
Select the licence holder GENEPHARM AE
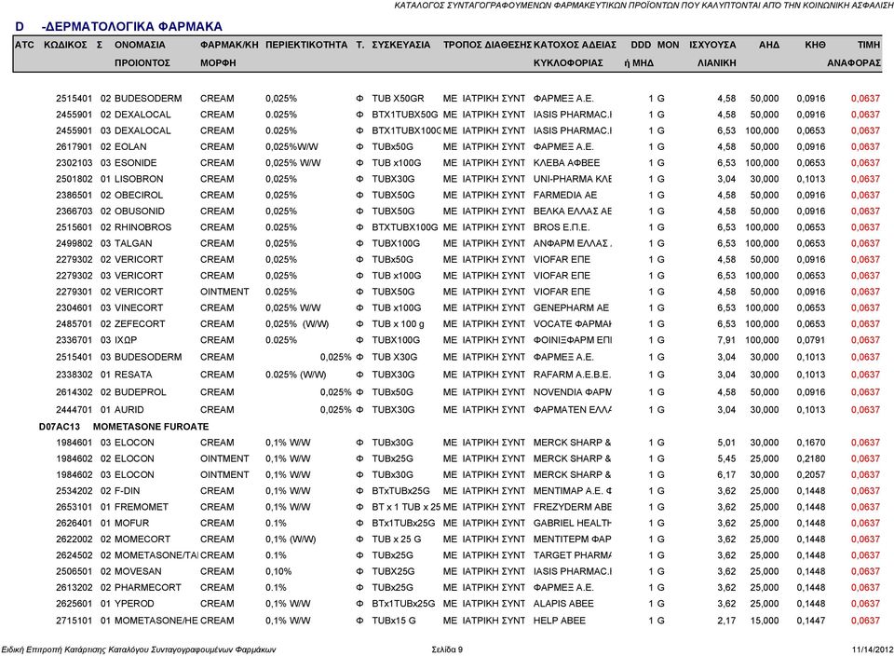571,307
